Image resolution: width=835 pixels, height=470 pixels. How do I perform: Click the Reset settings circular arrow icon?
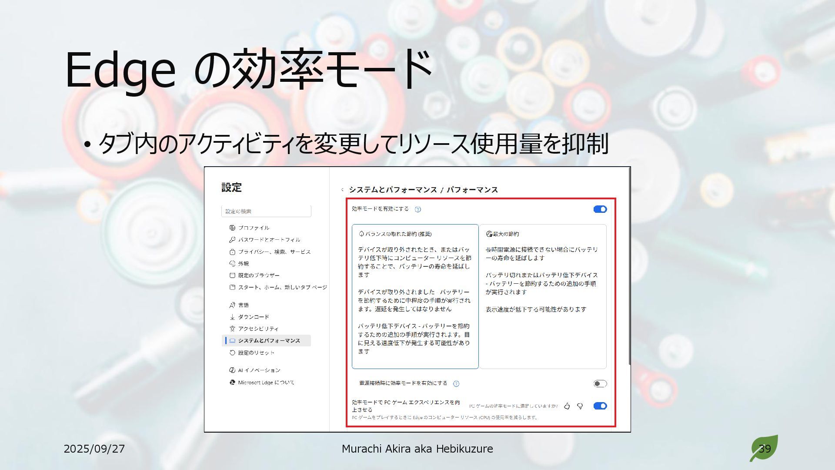click(232, 353)
